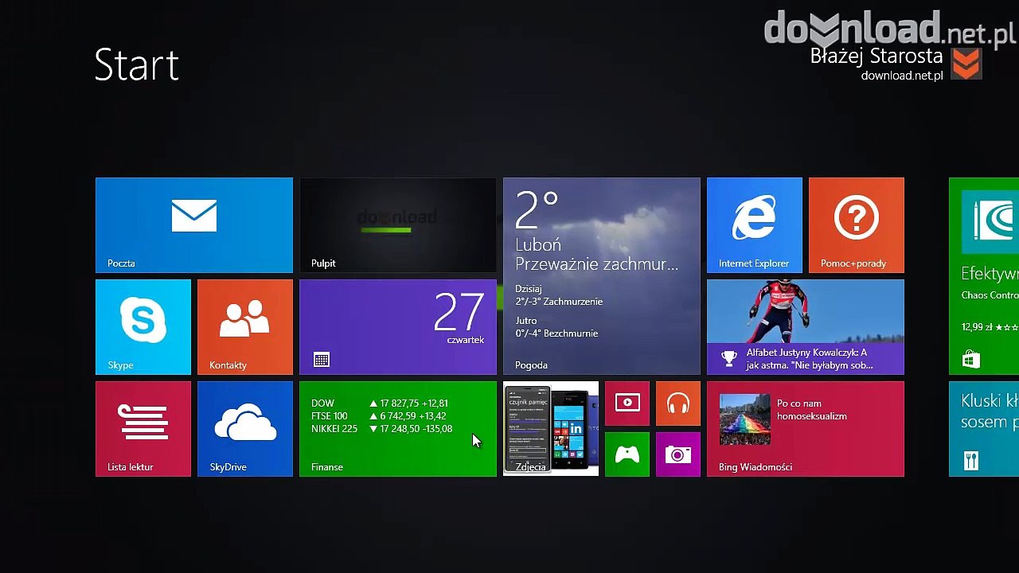Open the Kontakty people tile
The image size is (1019, 573).
point(245,327)
